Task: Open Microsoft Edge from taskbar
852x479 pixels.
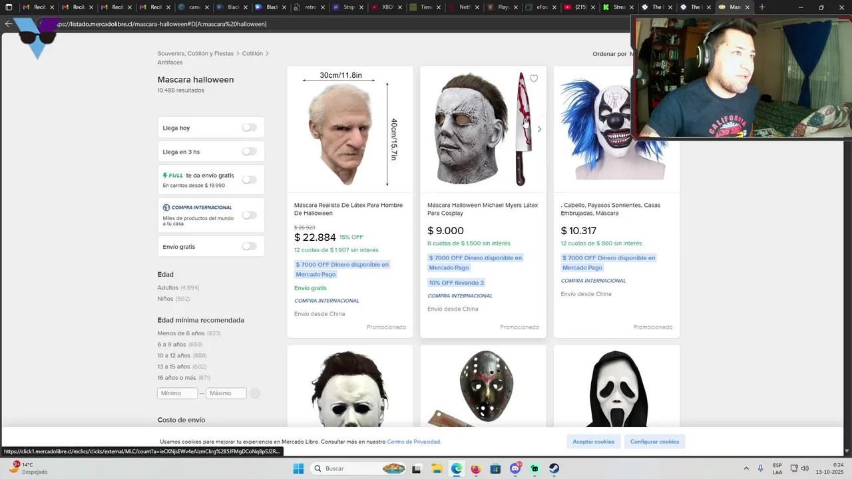Action: (x=456, y=468)
